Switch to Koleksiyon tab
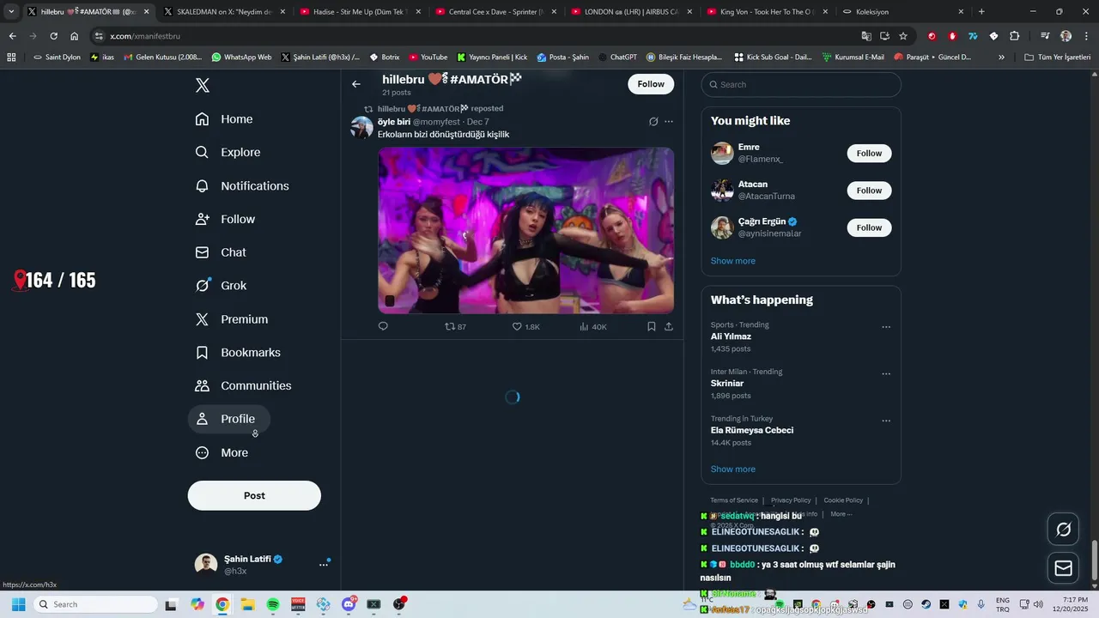The image size is (1099, 618). [903, 12]
